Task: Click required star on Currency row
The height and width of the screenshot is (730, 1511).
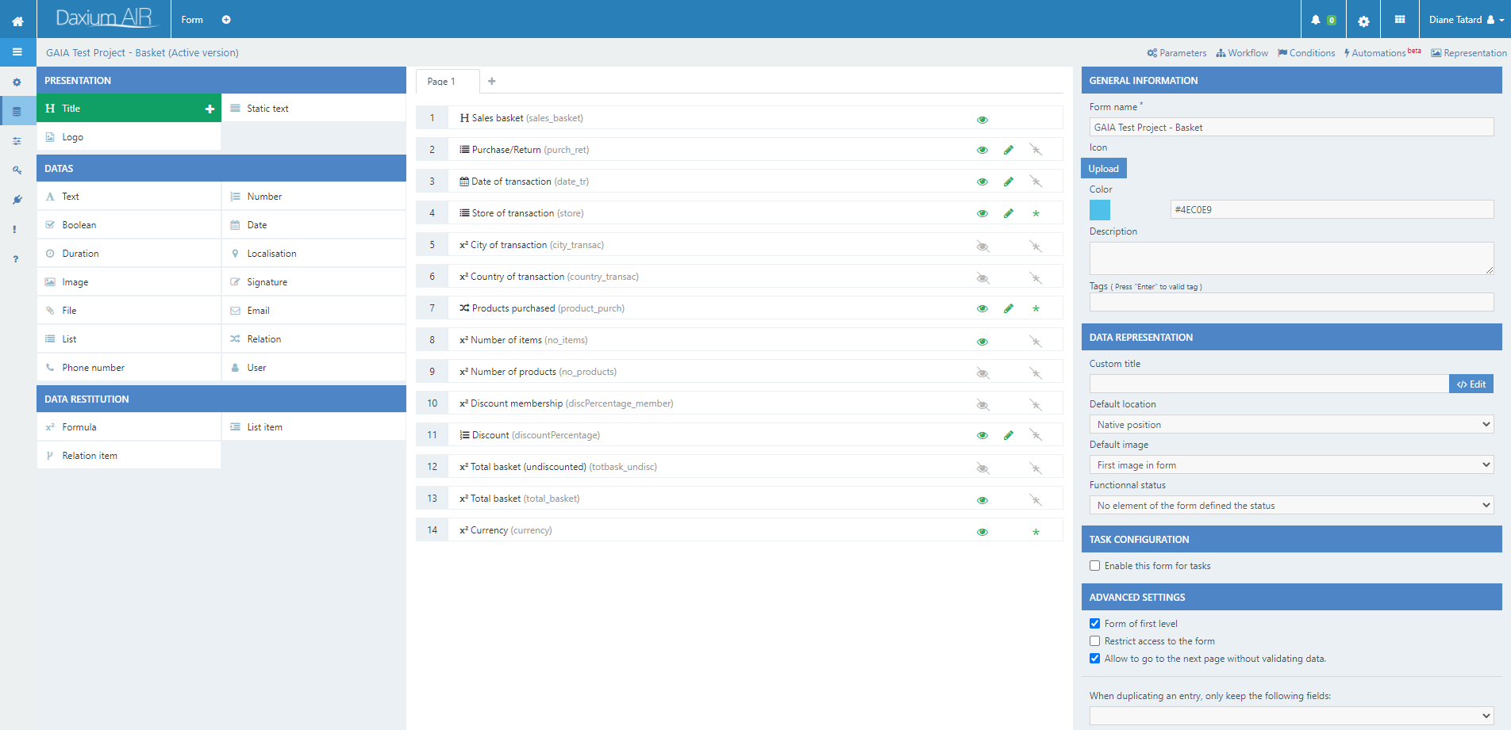Action: point(1036,532)
